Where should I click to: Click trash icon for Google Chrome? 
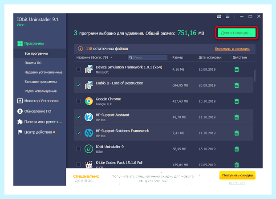(236, 101)
